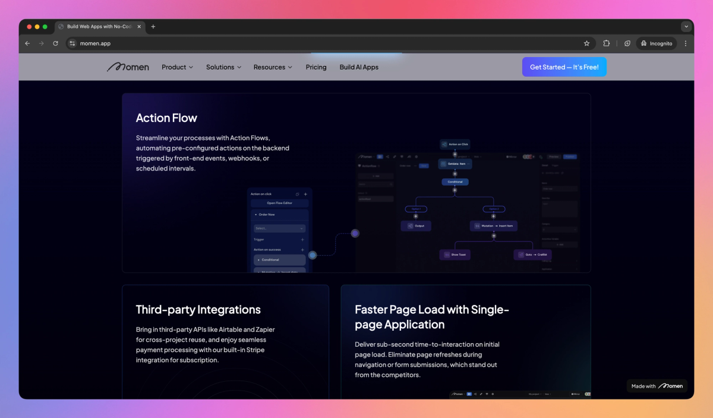
Task: Select the Conditional node in flow diagram
Action: (455, 182)
